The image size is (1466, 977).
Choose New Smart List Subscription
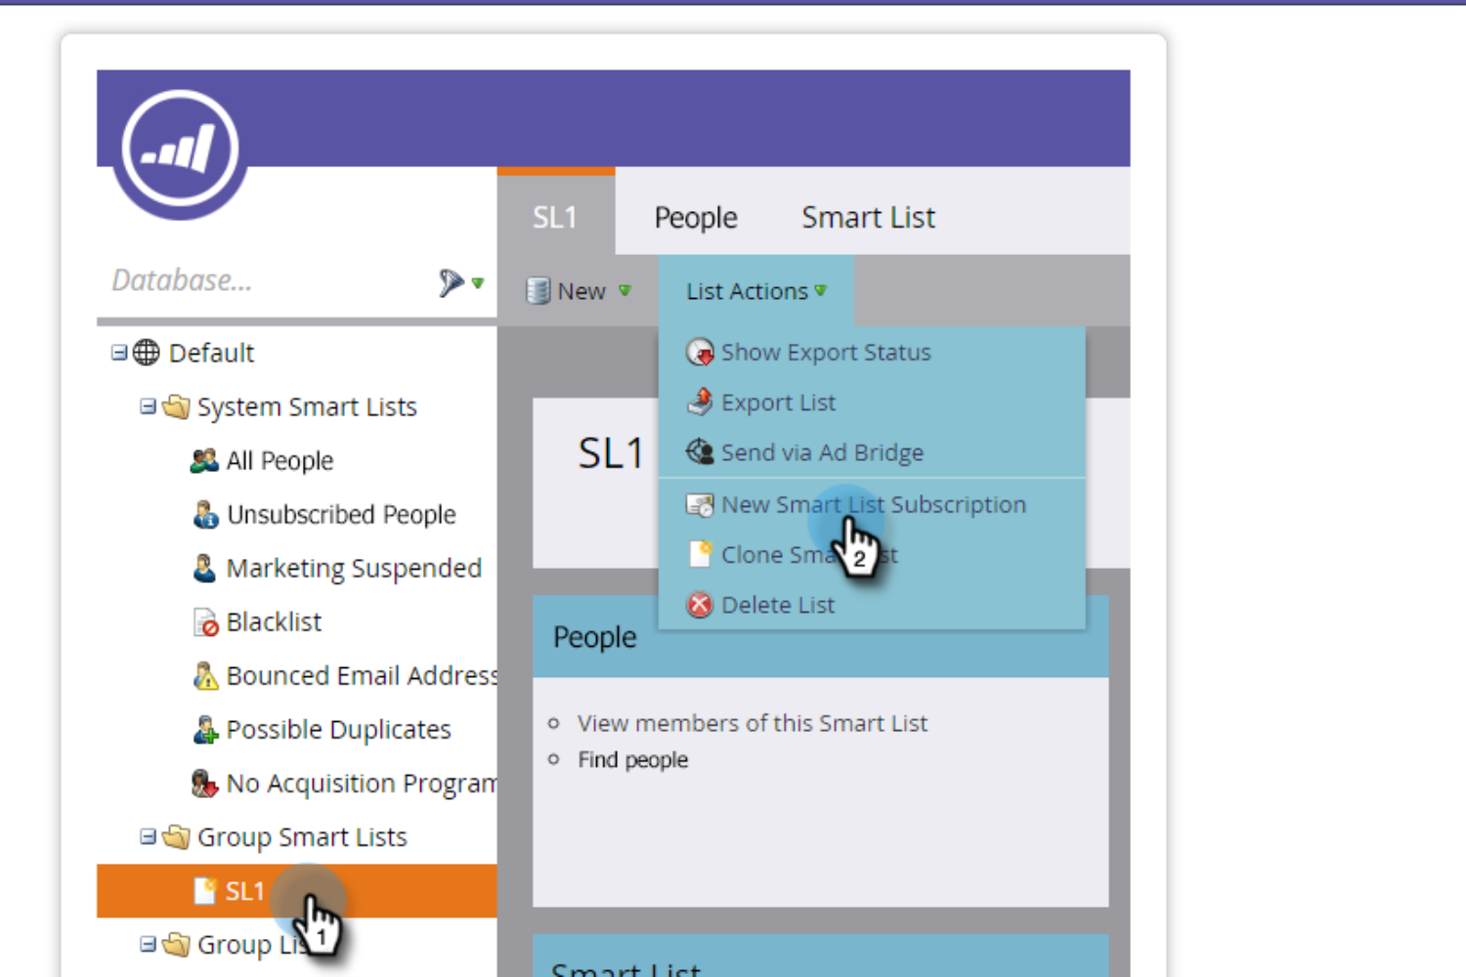pos(873,505)
